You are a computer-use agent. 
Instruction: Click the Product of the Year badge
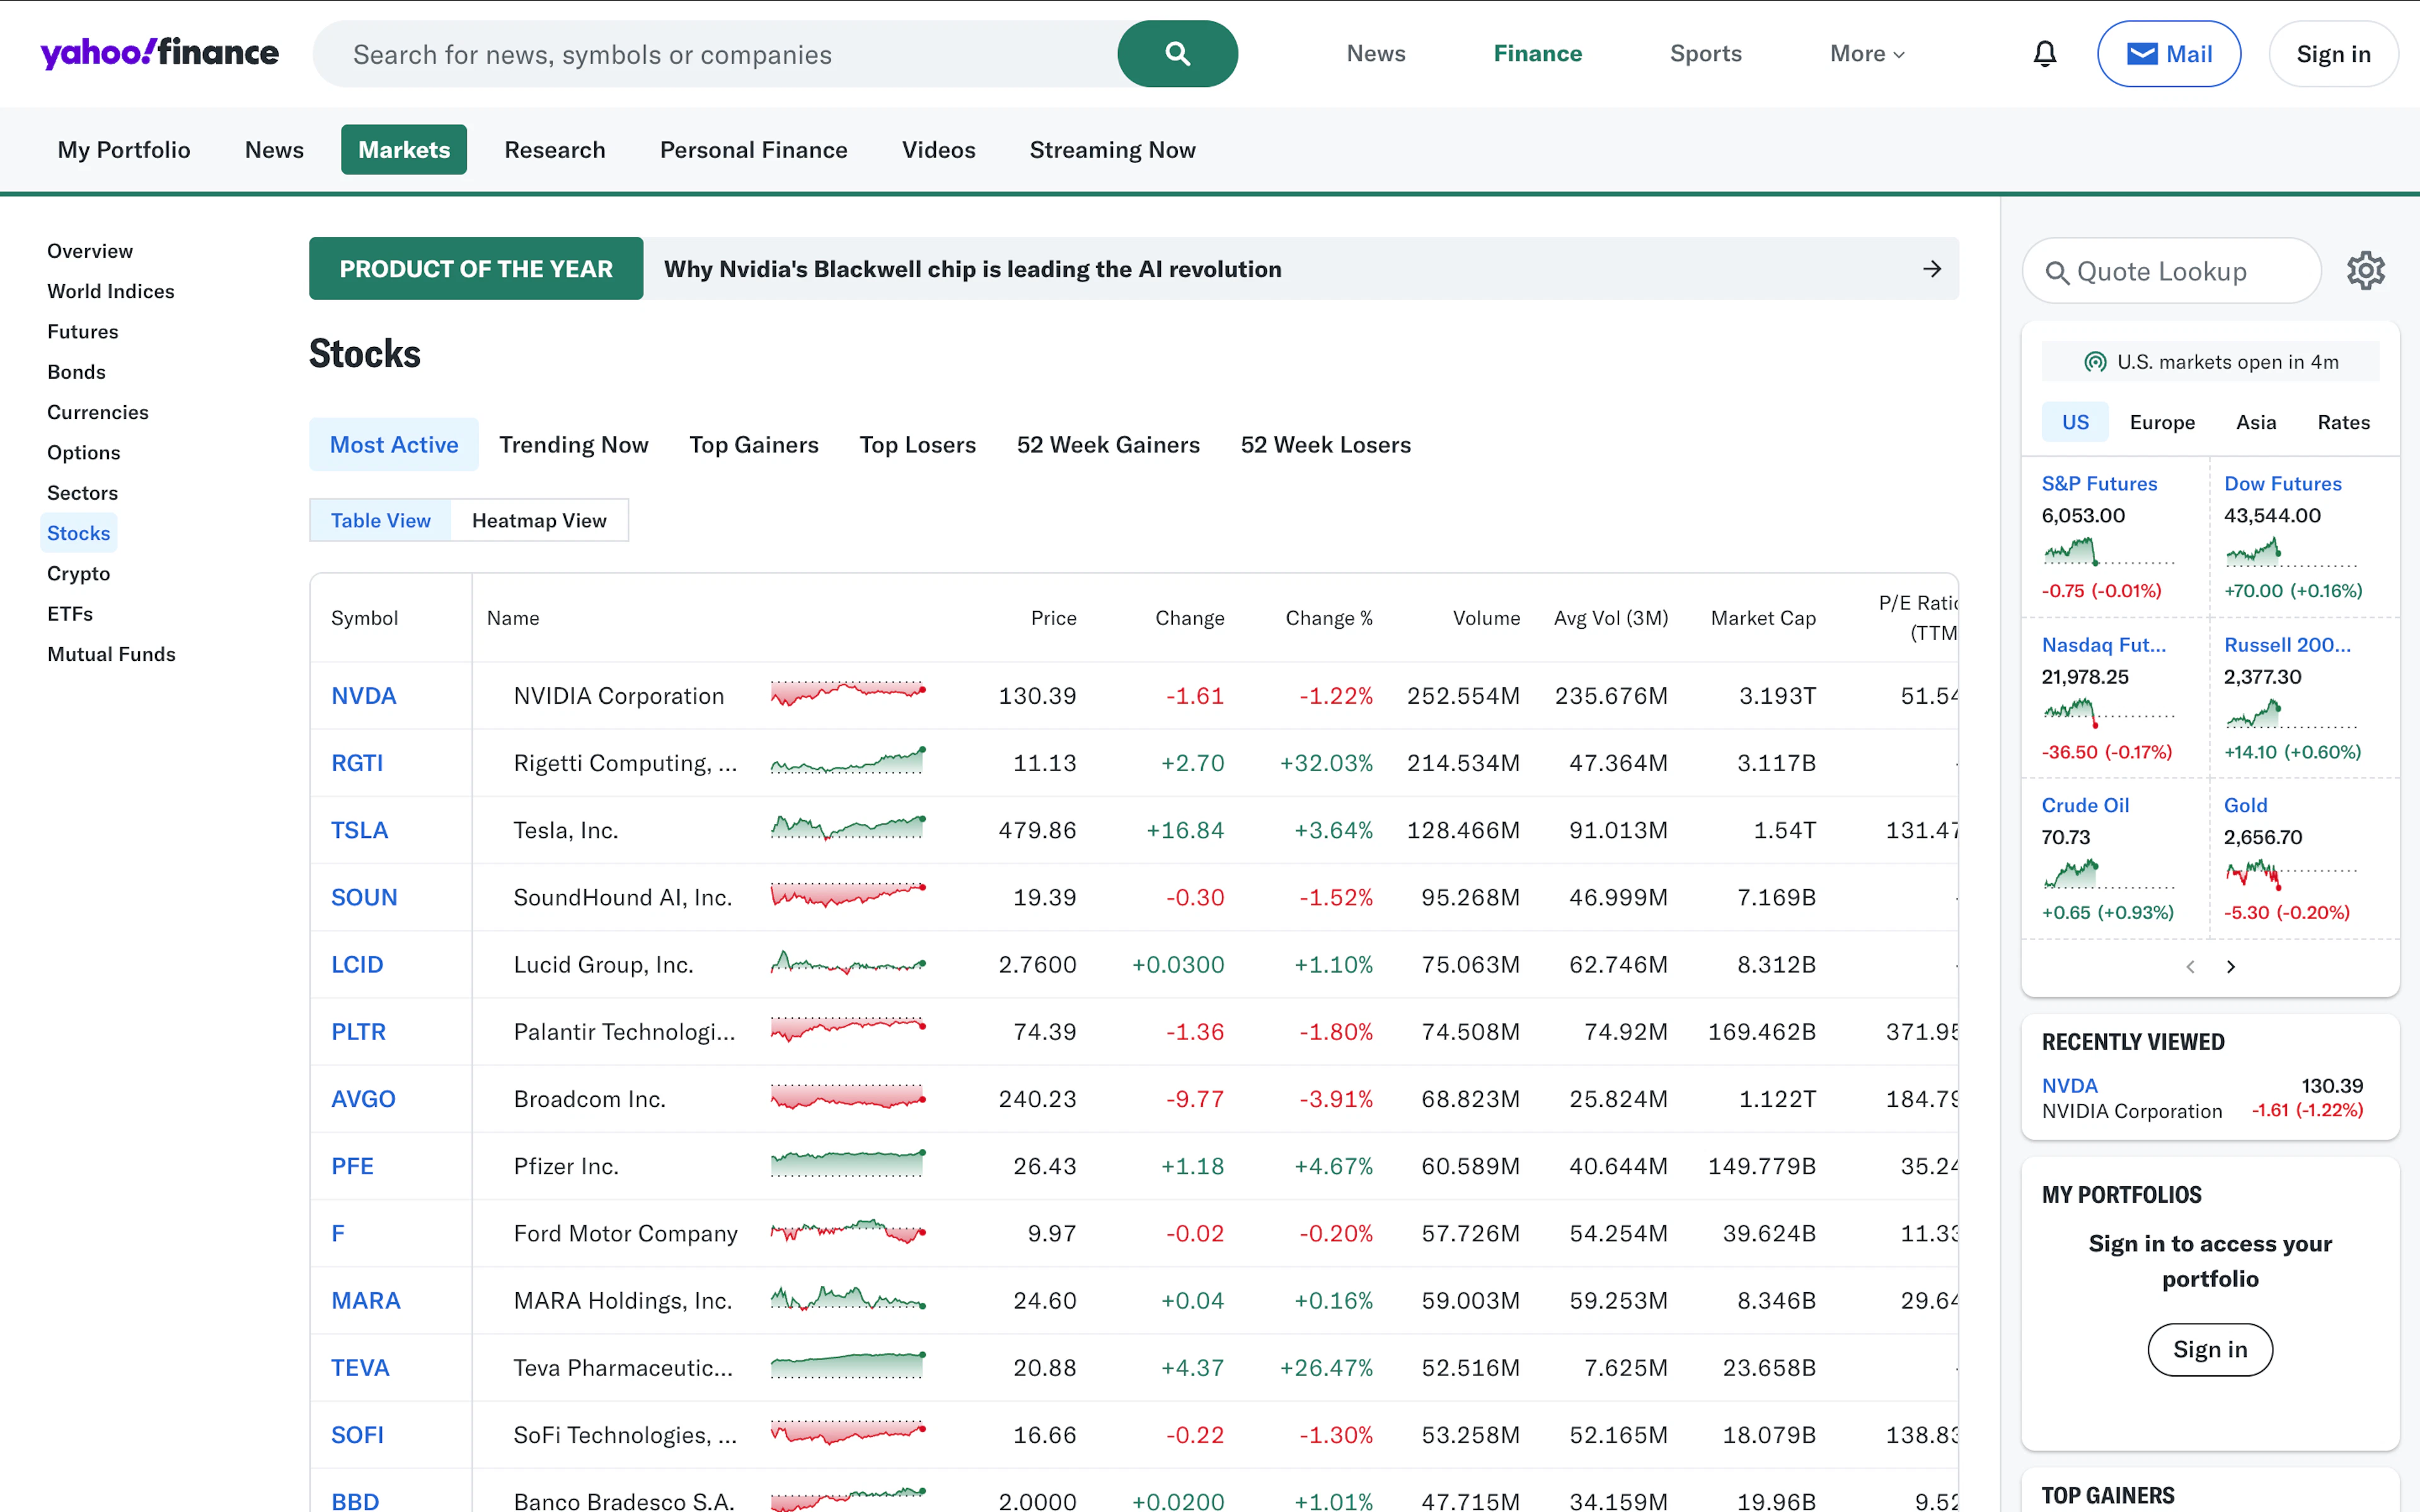476,269
